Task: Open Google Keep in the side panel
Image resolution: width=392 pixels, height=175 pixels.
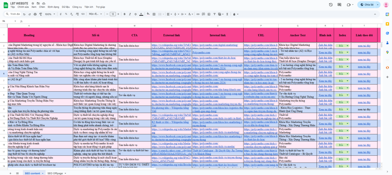Action: (387, 24)
